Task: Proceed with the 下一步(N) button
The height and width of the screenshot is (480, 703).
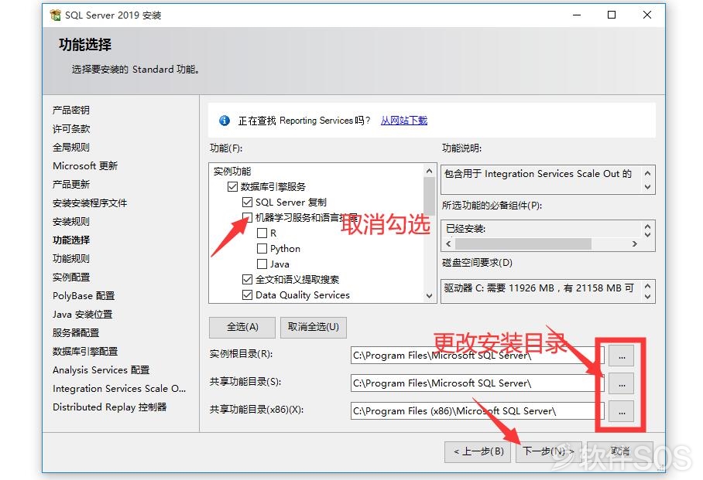Action: point(549,451)
